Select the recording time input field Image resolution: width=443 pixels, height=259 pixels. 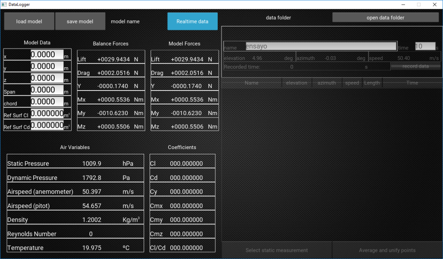pos(425,46)
